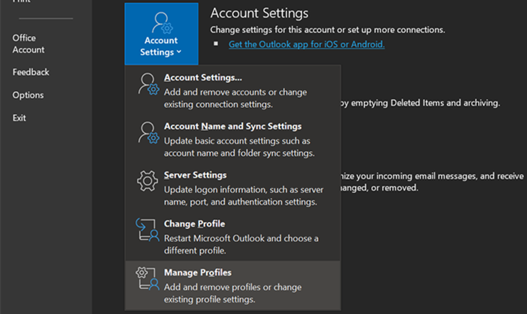The image size is (527, 314).
Task: Click the Account Settings person-gear icon in dropdown
Action: click(148, 84)
